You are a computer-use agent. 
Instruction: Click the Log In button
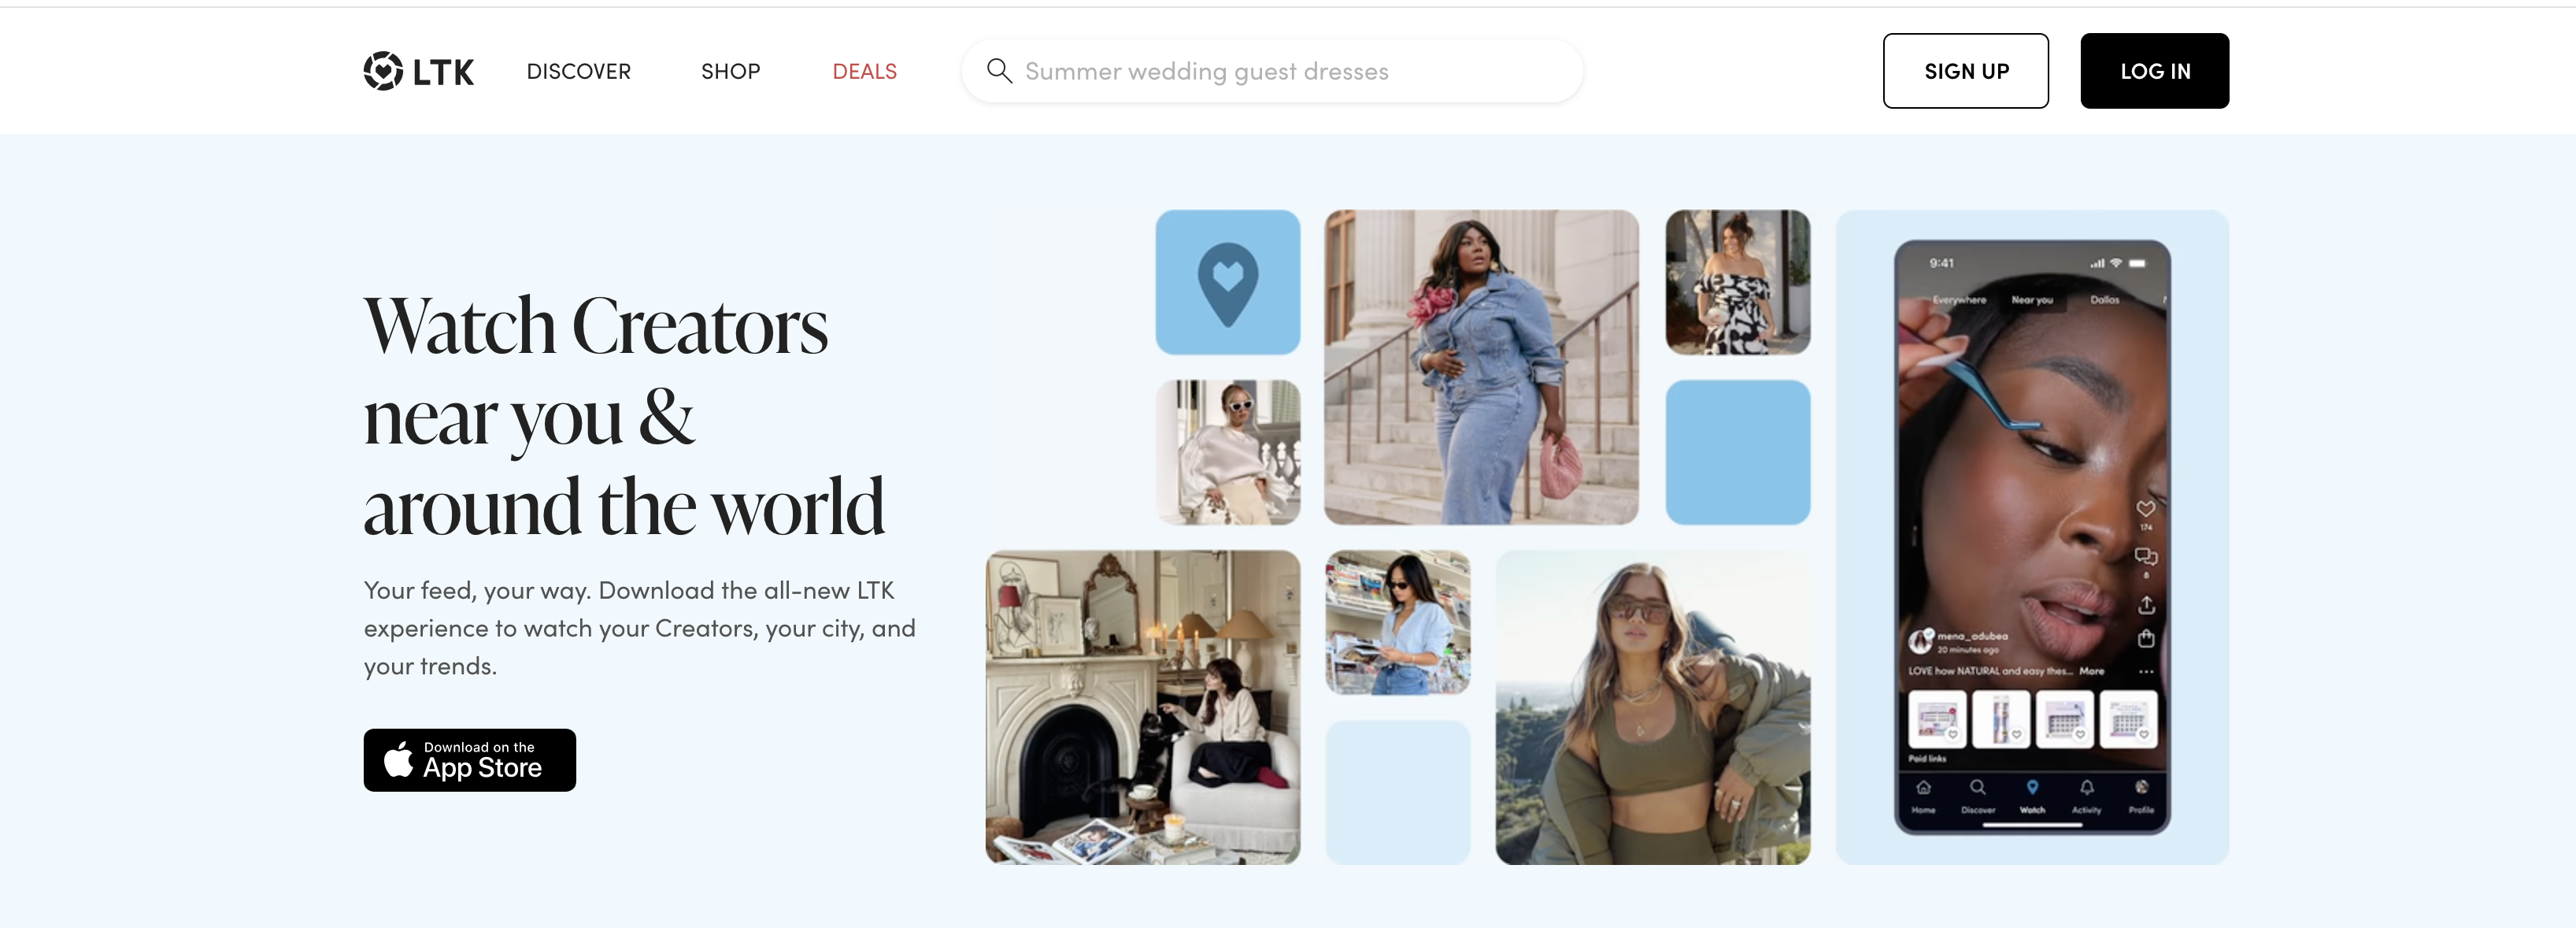pos(2154,71)
